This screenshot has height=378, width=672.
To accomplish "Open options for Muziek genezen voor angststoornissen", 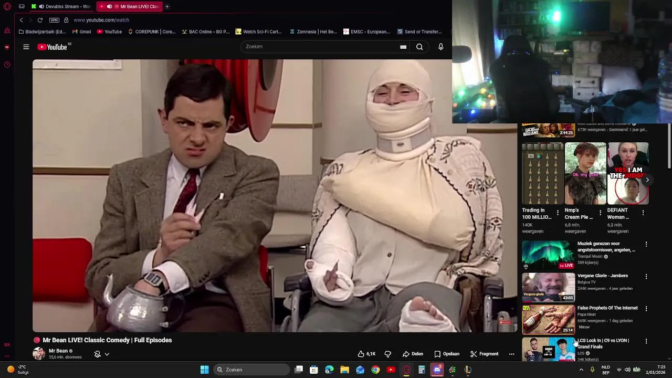I will click(x=646, y=244).
